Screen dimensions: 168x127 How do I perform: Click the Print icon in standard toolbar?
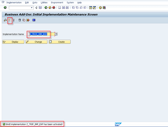click(x=60, y=8)
